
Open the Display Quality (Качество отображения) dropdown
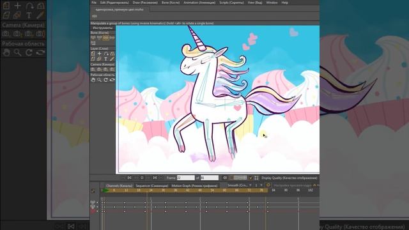coord(289,178)
